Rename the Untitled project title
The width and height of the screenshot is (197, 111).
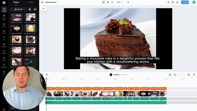click(x=51, y=2)
